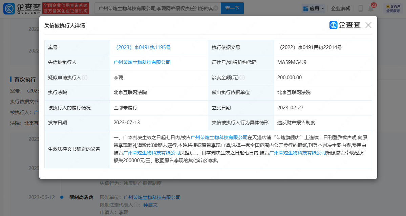The image size is (406, 216).
Task: Click the 企查查 logo inside the dialog
Action: 345,25
